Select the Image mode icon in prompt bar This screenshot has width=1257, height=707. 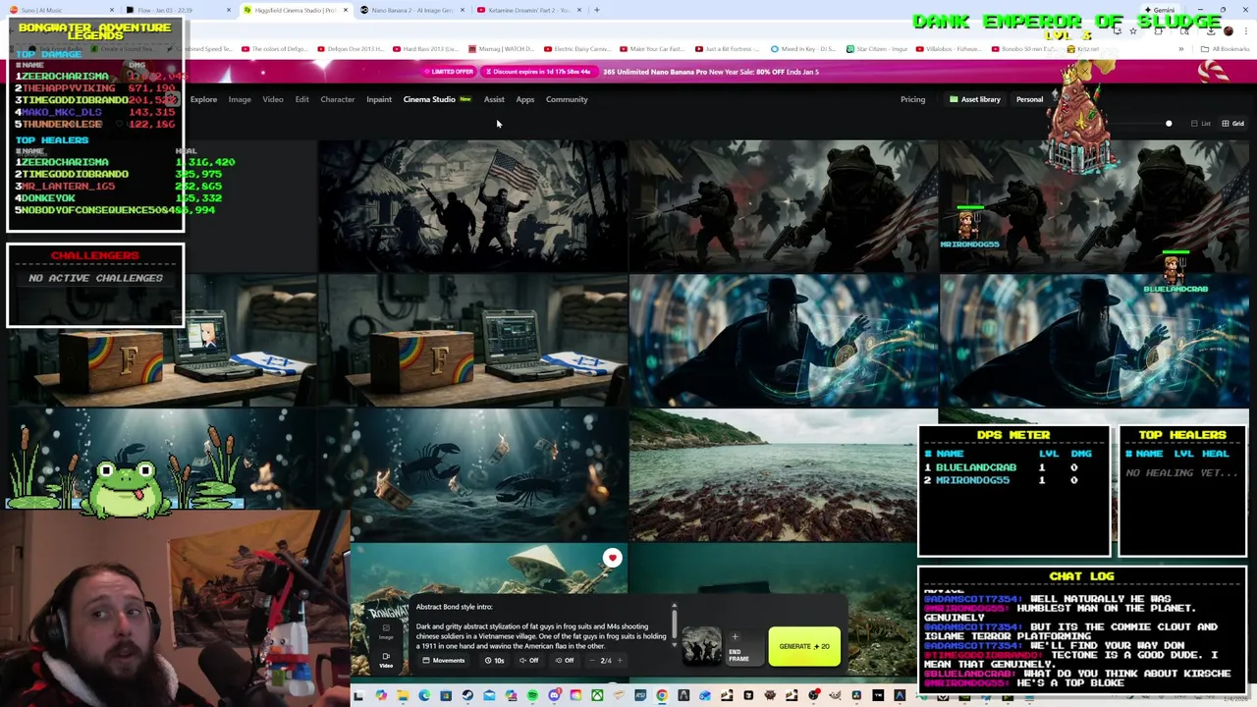[x=386, y=632]
